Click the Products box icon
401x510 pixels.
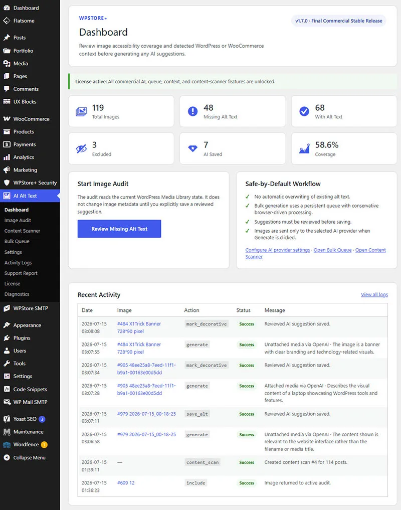click(7, 131)
